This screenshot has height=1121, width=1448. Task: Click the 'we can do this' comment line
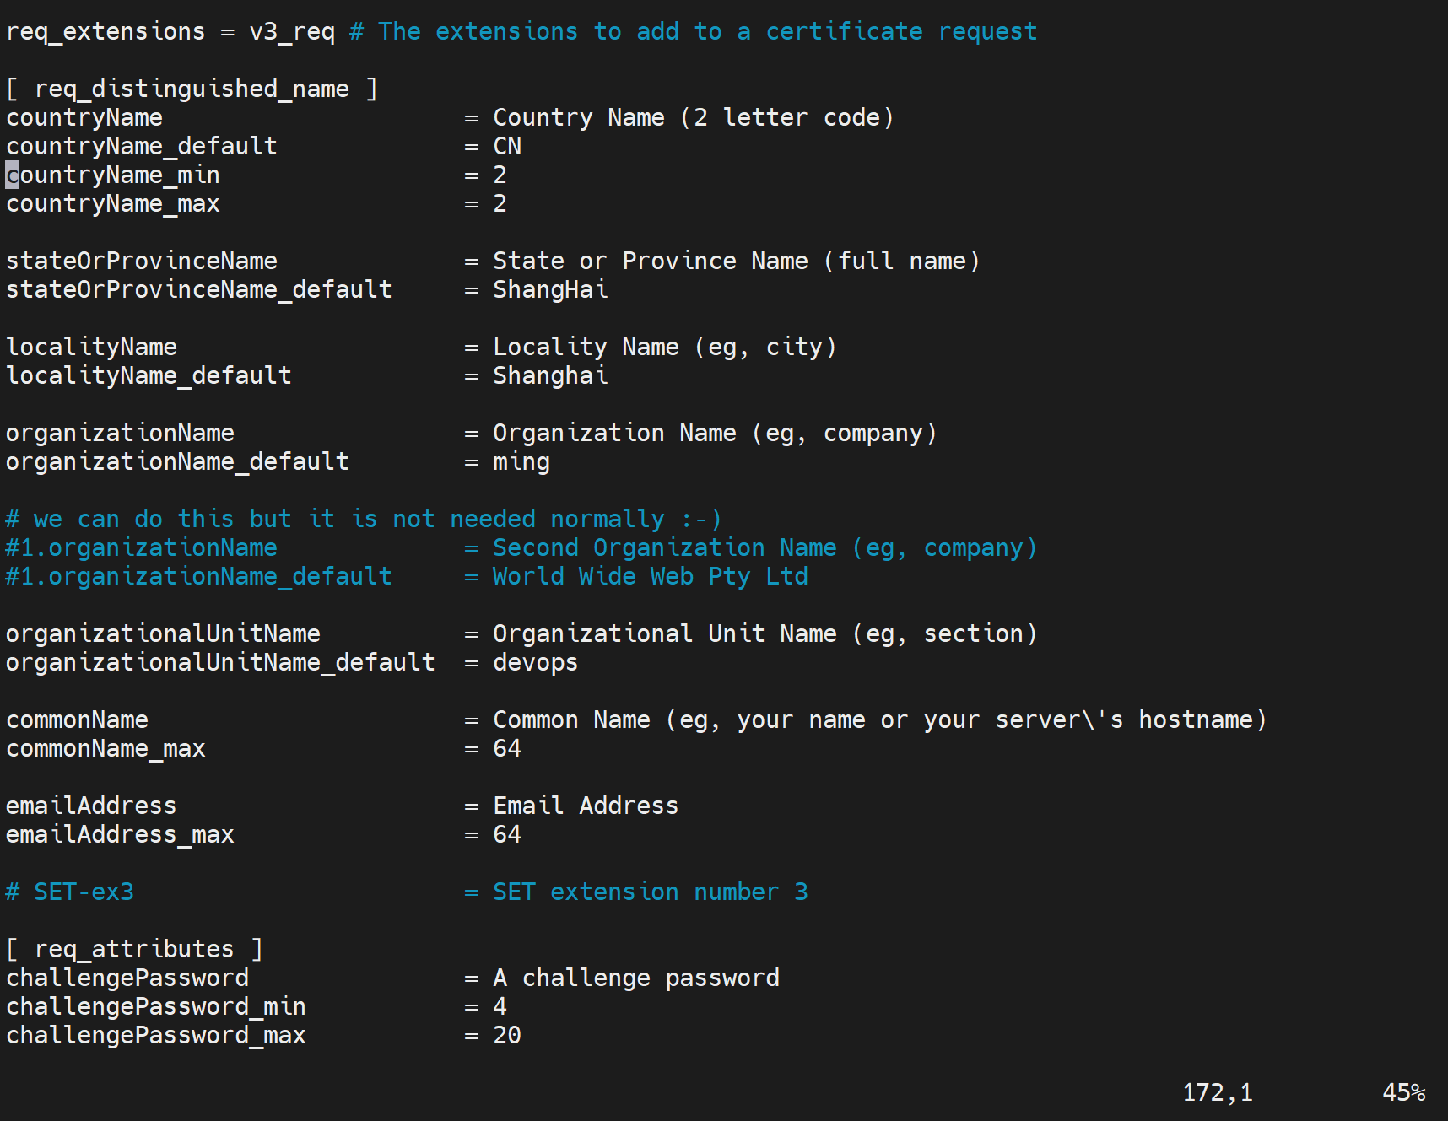coord(363,519)
